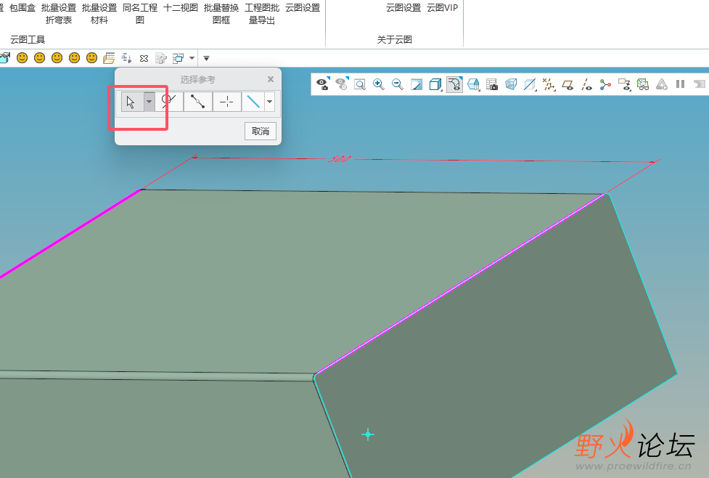The width and height of the screenshot is (709, 478).
Task: Toggle the sheet metal bend display filter icon
Action: coord(454,84)
